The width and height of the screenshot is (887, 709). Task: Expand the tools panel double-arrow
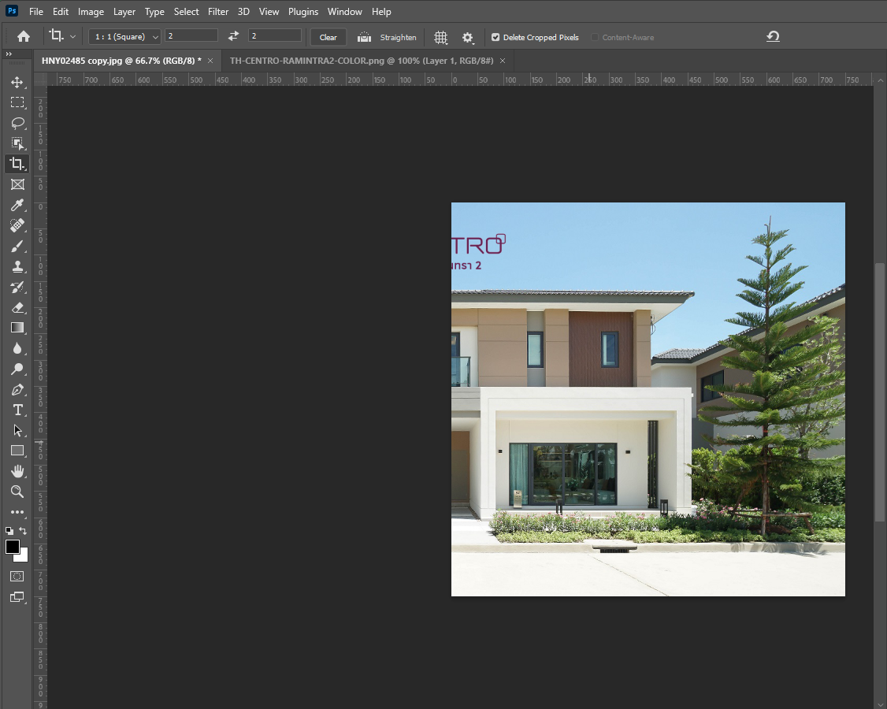coord(9,54)
